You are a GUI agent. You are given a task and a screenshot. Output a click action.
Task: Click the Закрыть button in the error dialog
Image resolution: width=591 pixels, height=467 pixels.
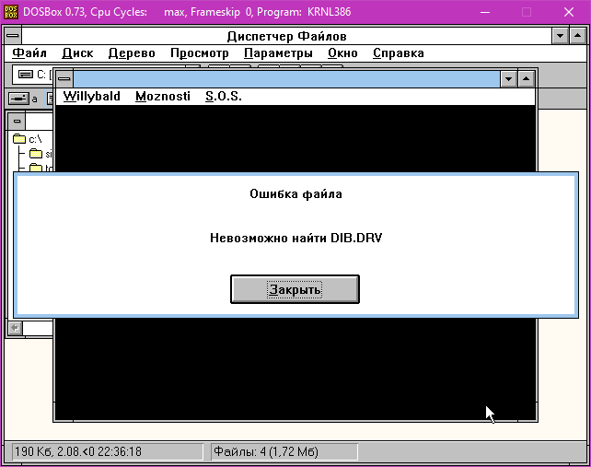point(295,289)
